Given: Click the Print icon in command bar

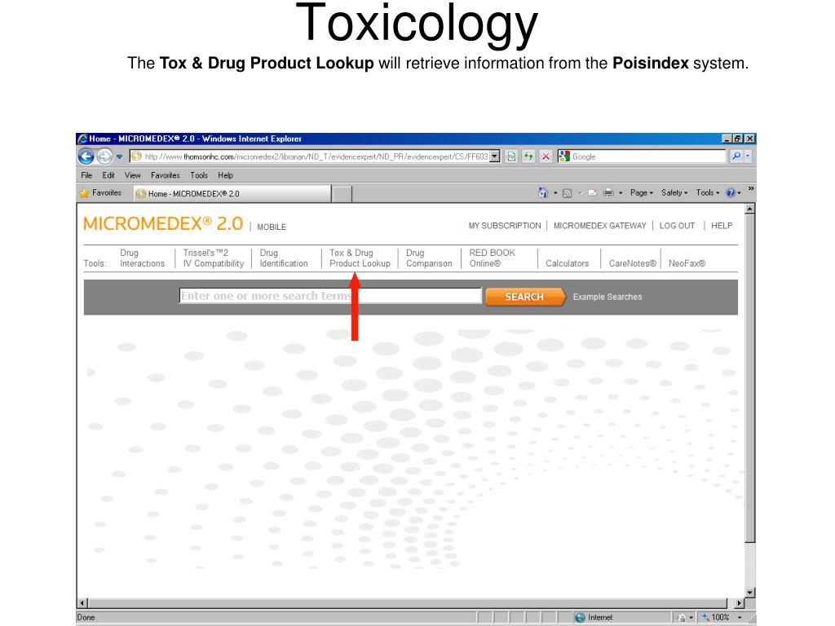Looking at the screenshot, I should [x=608, y=193].
